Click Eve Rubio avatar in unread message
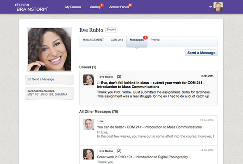The image size is (243, 164). click(x=88, y=80)
